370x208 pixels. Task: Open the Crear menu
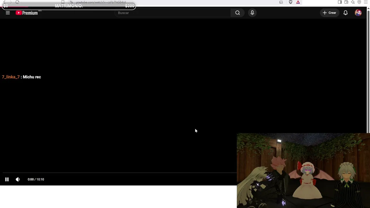[x=329, y=13]
